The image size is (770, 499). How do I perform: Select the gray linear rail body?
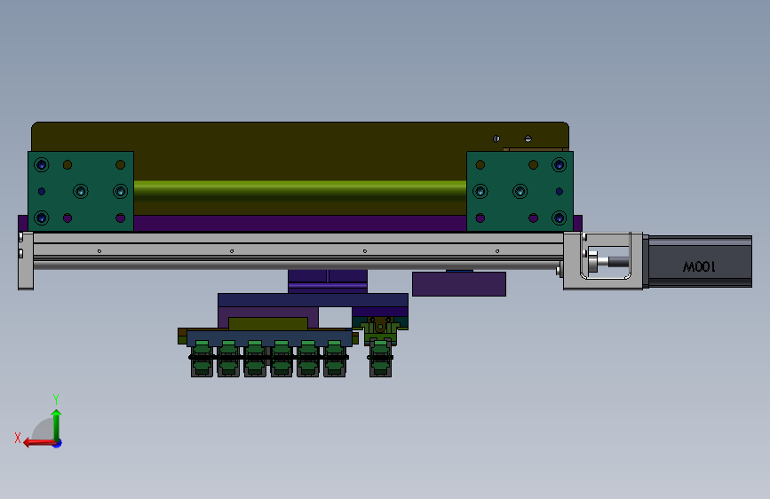click(298, 250)
